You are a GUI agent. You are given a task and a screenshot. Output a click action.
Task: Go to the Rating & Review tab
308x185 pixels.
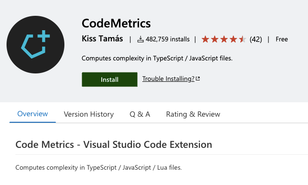click(x=193, y=114)
